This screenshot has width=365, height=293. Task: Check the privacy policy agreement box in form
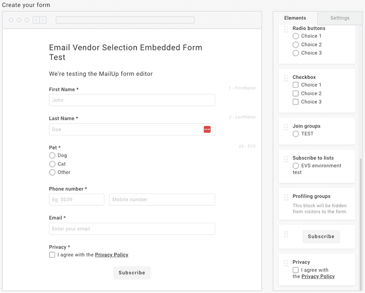(52, 255)
